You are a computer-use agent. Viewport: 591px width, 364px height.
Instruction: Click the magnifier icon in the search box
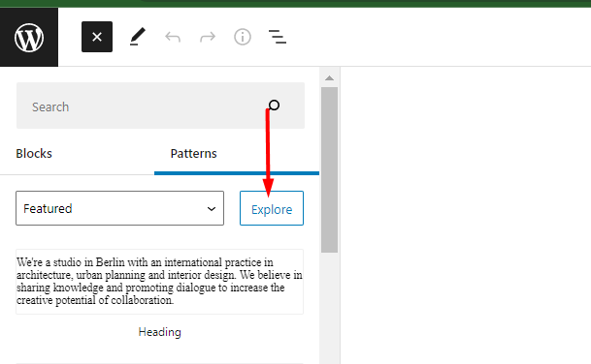274,106
